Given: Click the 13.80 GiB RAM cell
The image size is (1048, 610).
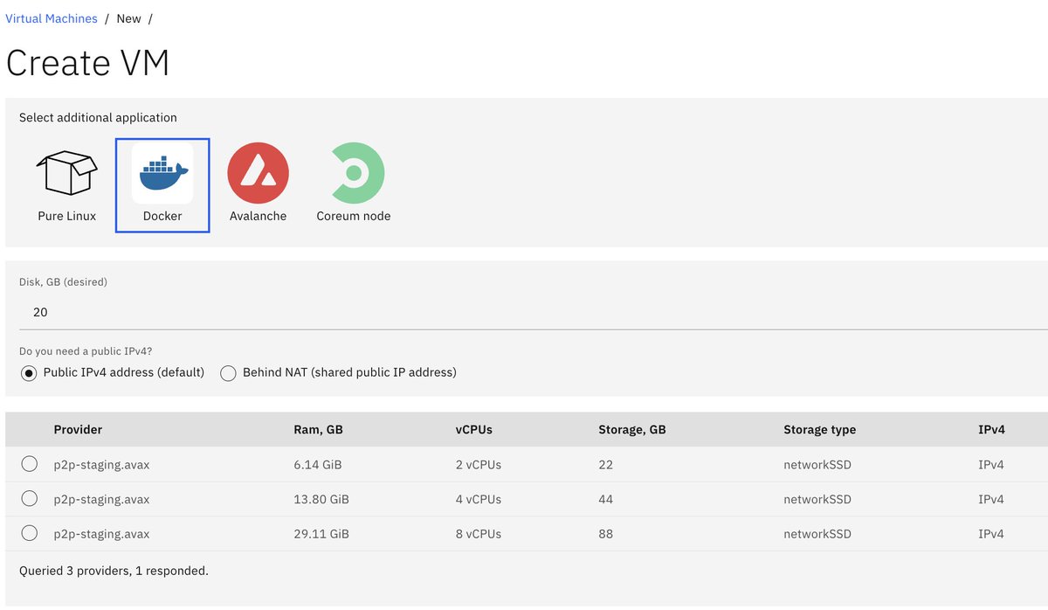Looking at the screenshot, I should [321, 500].
